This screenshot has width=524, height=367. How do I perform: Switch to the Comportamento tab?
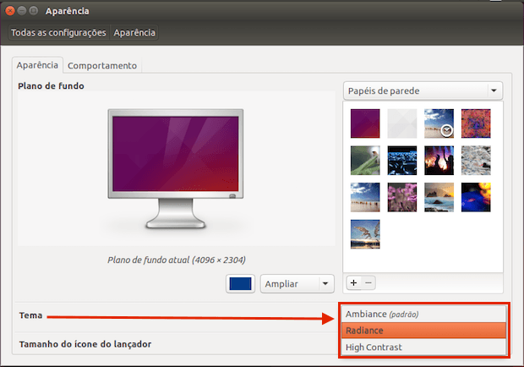[x=102, y=65]
